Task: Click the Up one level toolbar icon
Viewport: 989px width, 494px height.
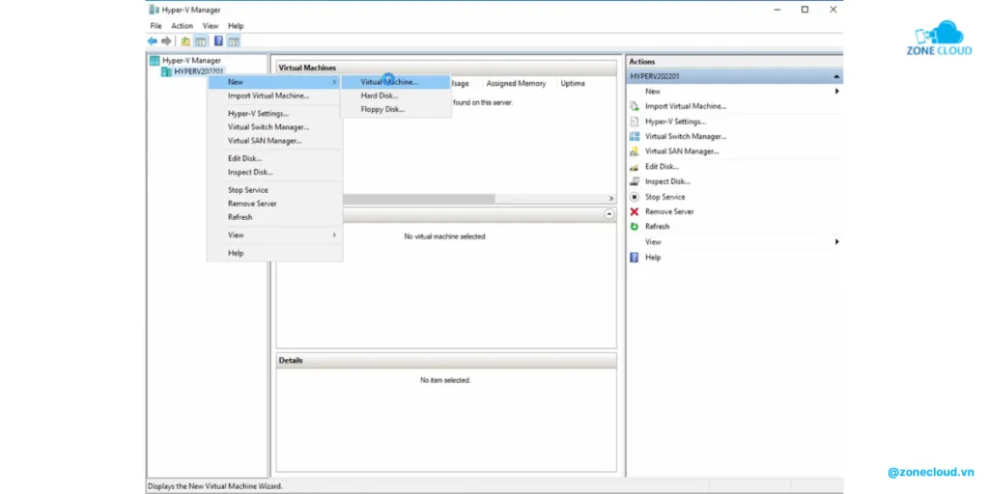Action: (x=185, y=41)
